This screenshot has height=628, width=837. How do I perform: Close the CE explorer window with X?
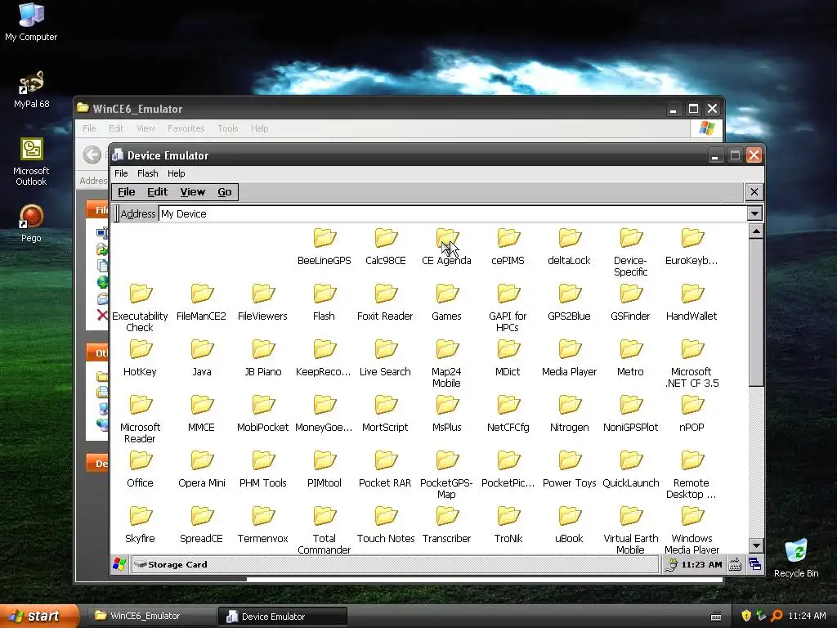click(x=754, y=191)
